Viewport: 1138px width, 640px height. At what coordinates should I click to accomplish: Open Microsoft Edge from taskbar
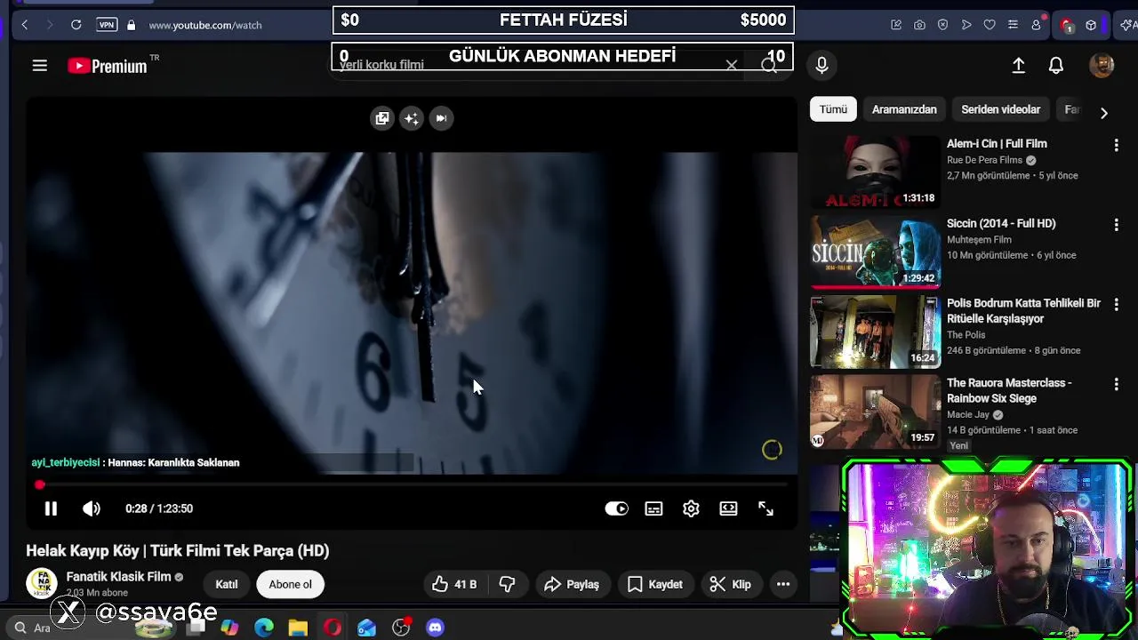point(264,628)
